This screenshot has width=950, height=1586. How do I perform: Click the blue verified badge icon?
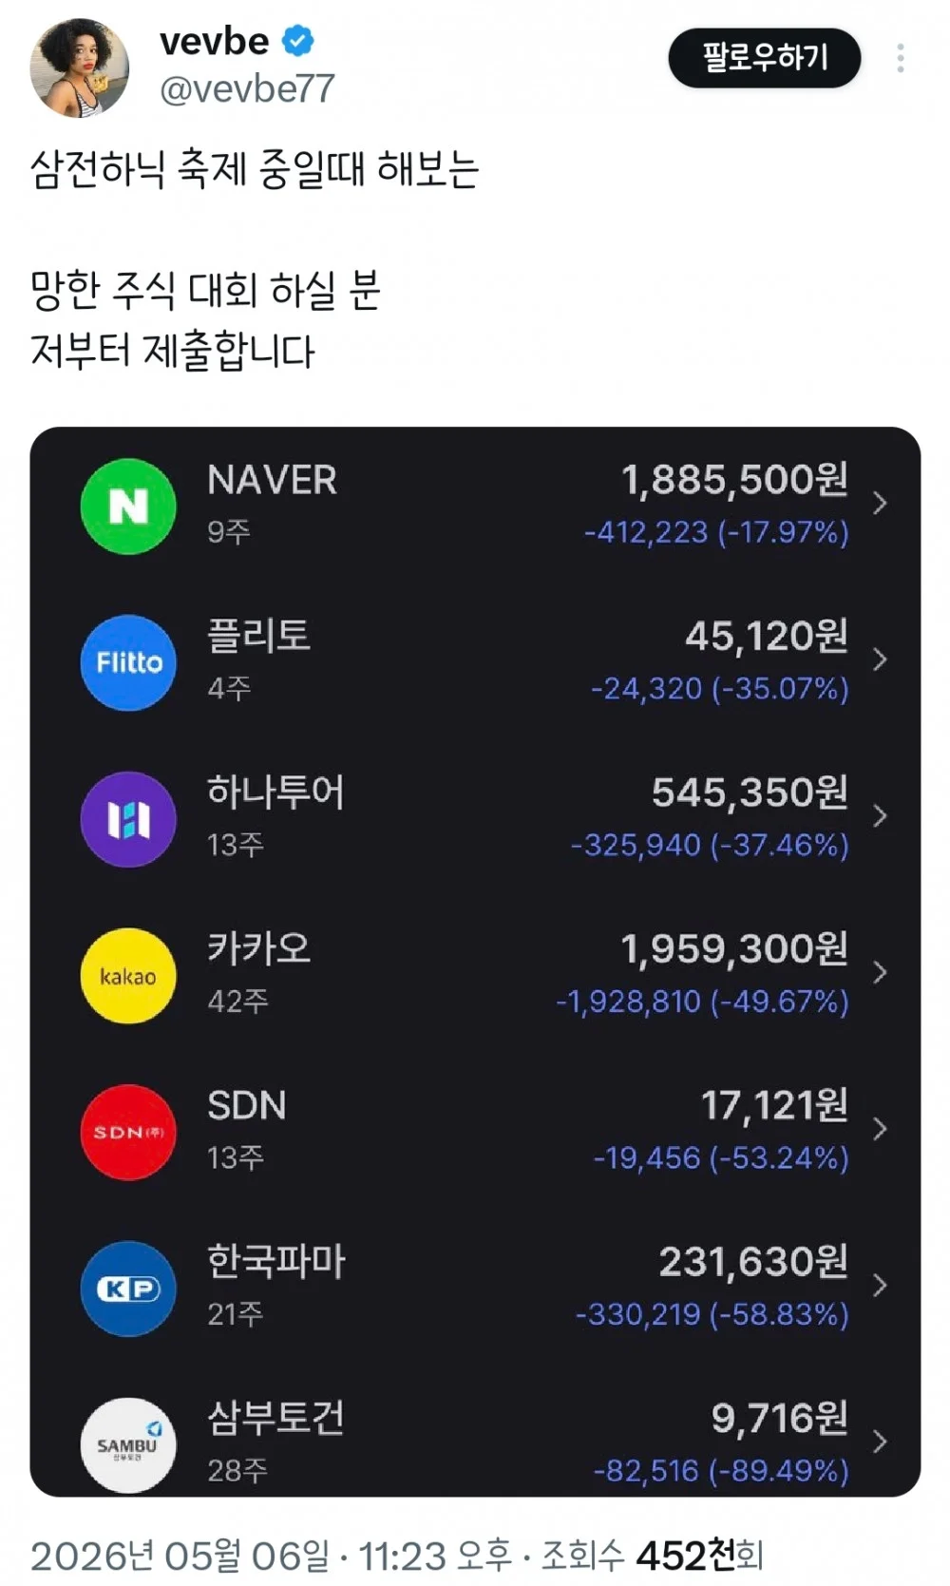298,42
